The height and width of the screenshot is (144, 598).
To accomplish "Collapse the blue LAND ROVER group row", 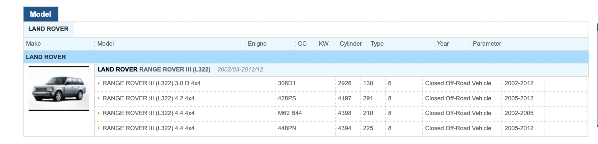I will point(46,57).
